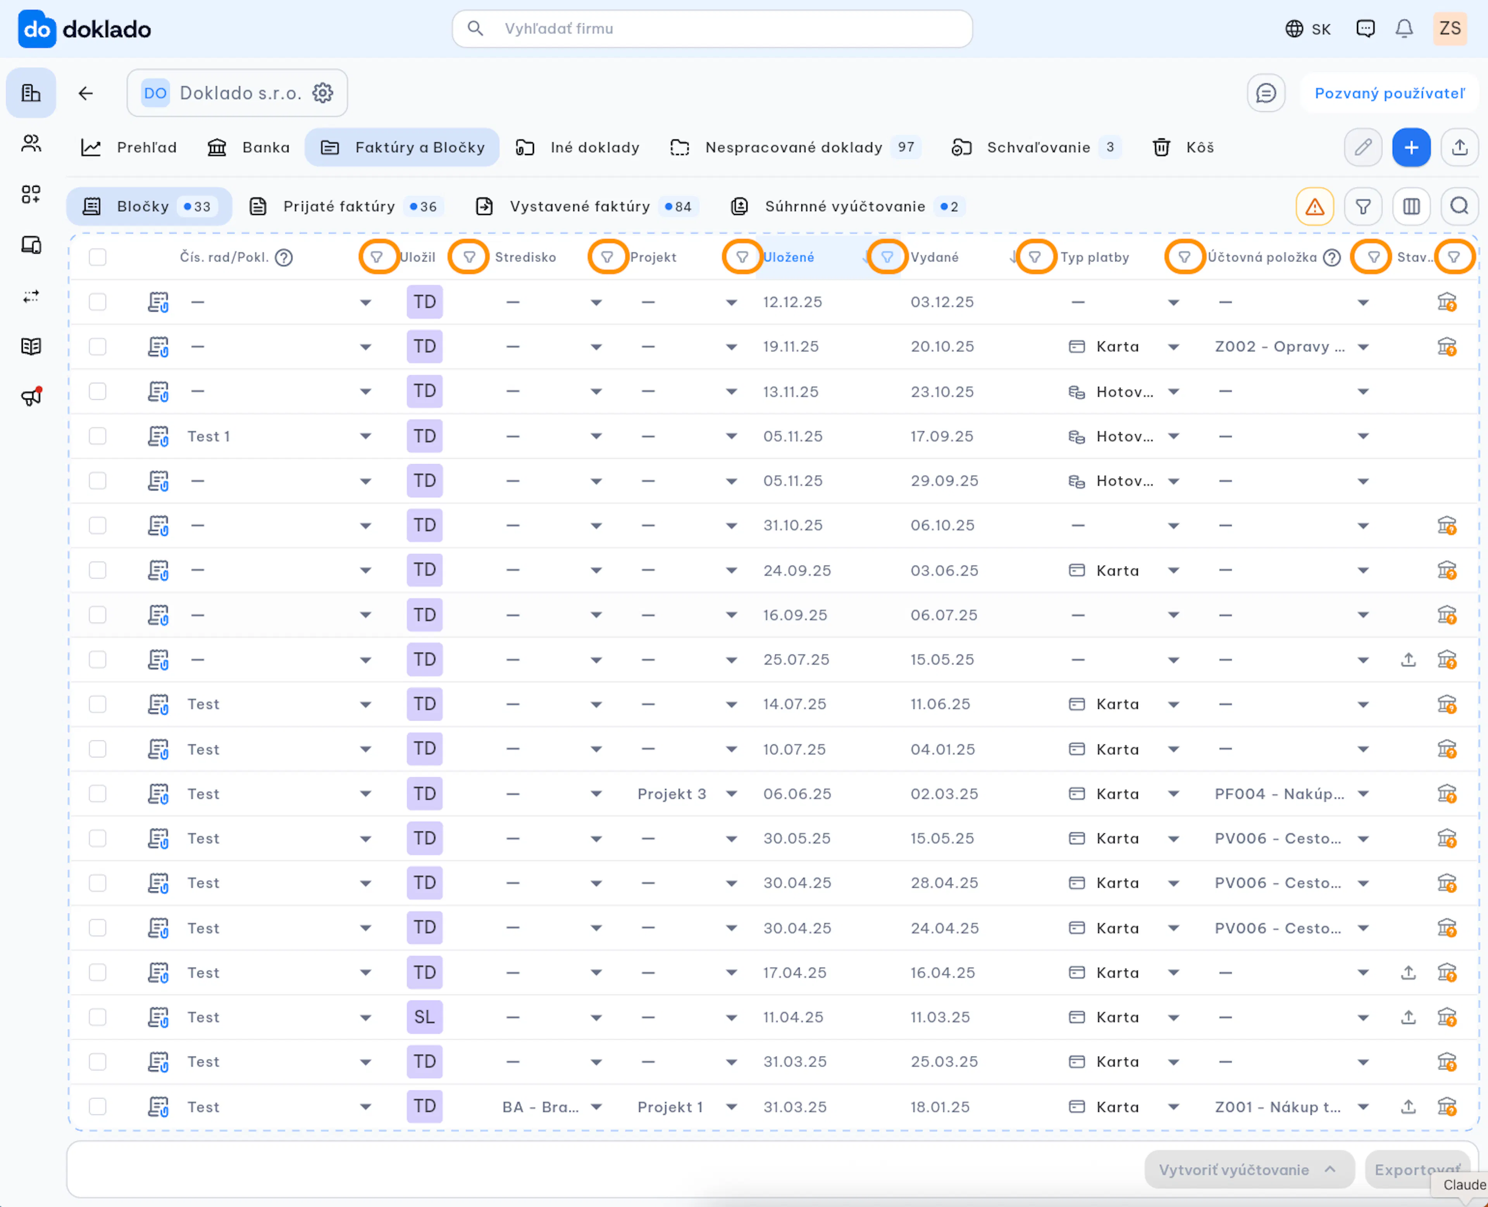Viewport: 1488px width, 1207px height.
Task: Click the blue plus add button
Action: pos(1411,147)
